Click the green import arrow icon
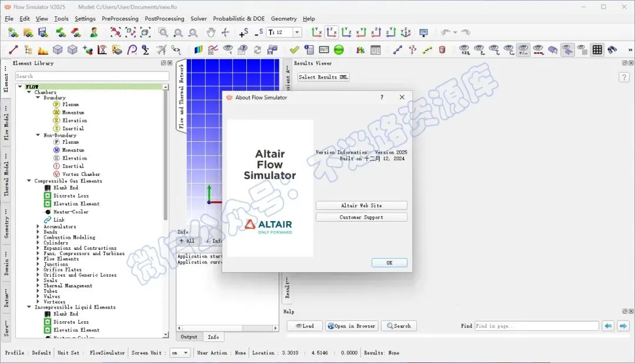 (61, 32)
